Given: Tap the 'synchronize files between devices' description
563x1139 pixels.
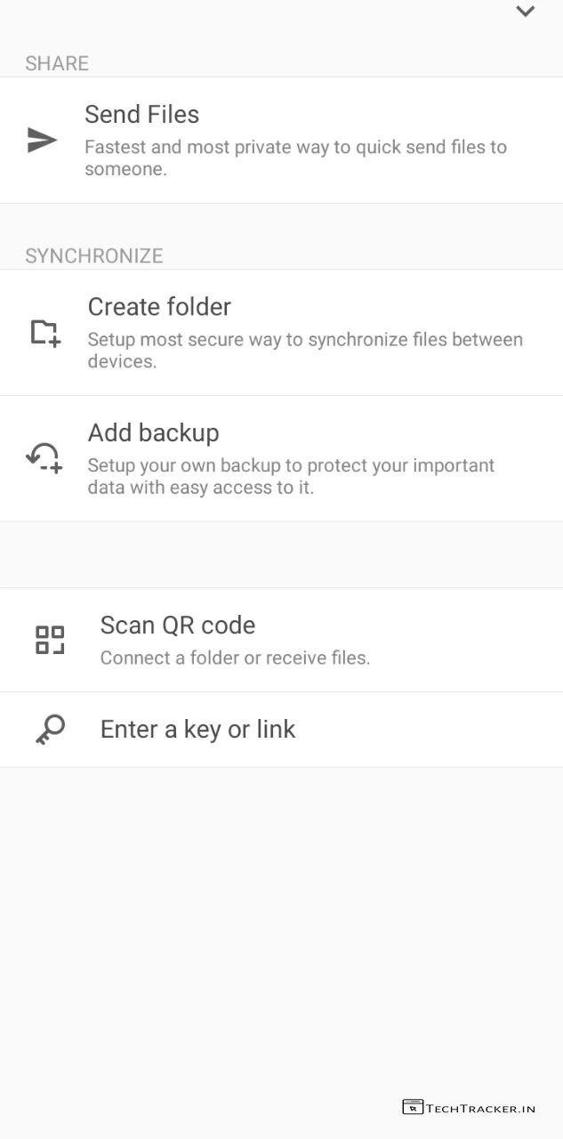Looking at the screenshot, I should pos(304,351).
